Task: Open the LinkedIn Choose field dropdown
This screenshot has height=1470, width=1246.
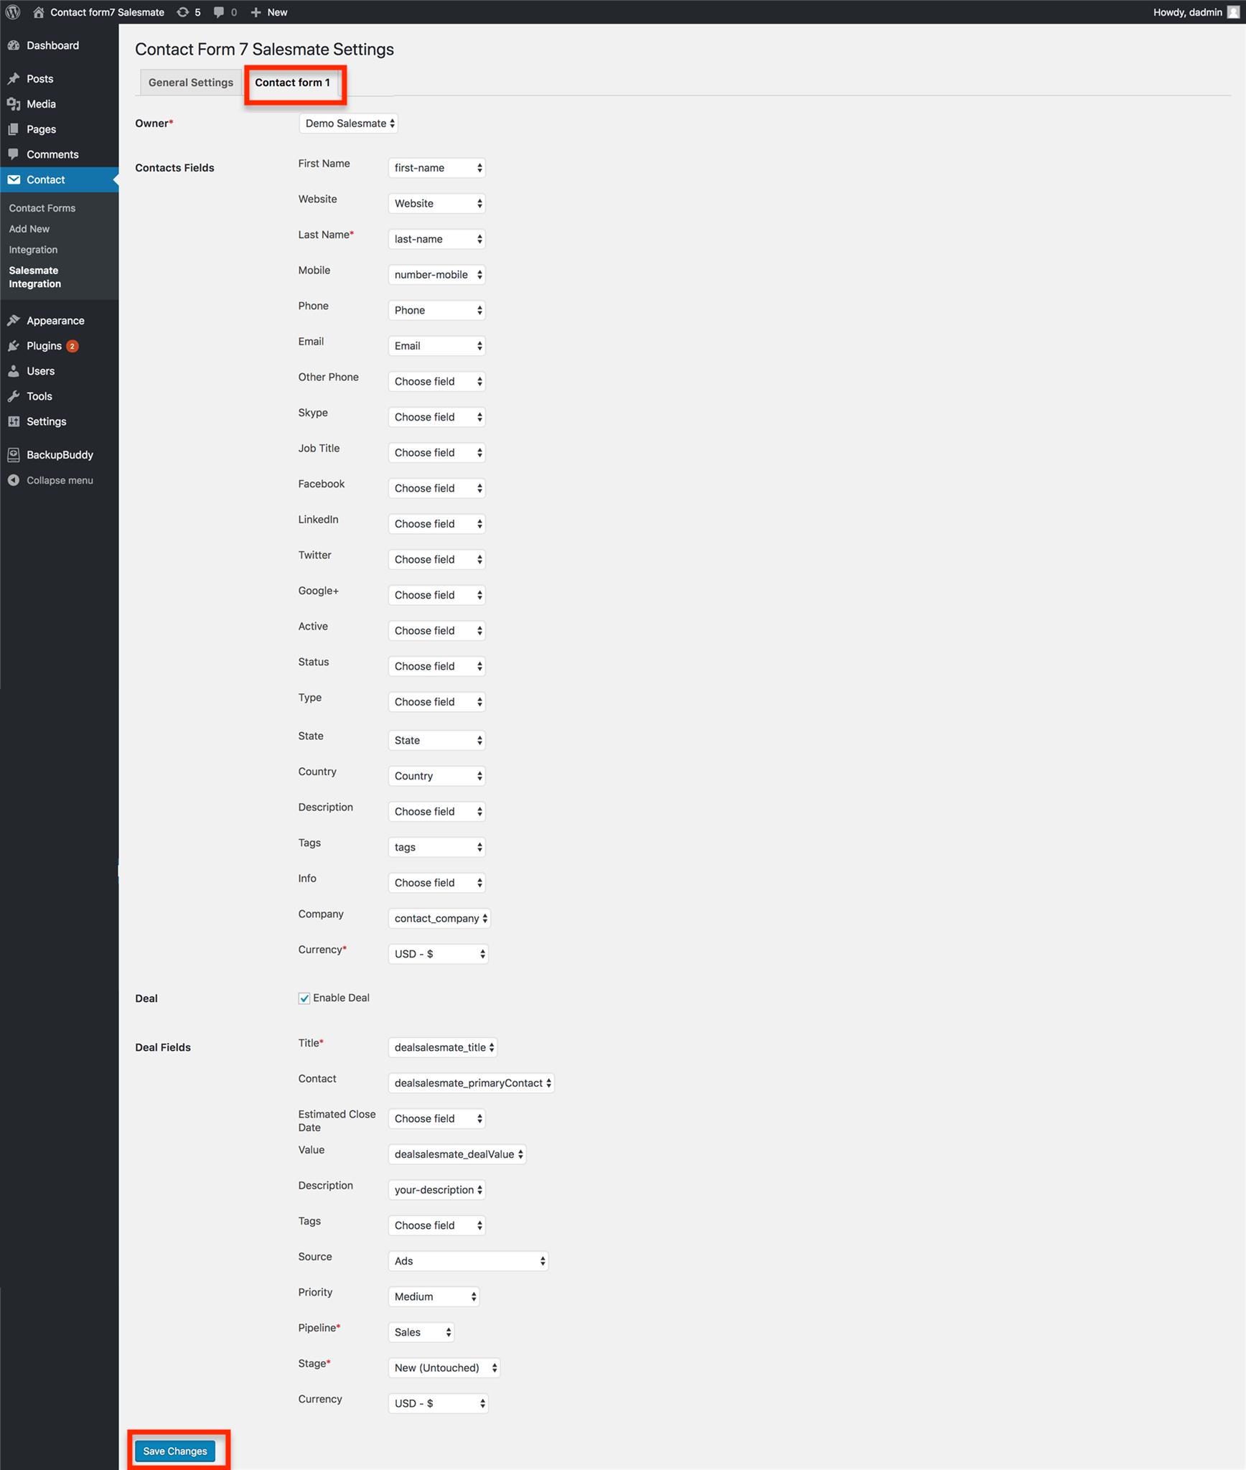Action: point(437,524)
